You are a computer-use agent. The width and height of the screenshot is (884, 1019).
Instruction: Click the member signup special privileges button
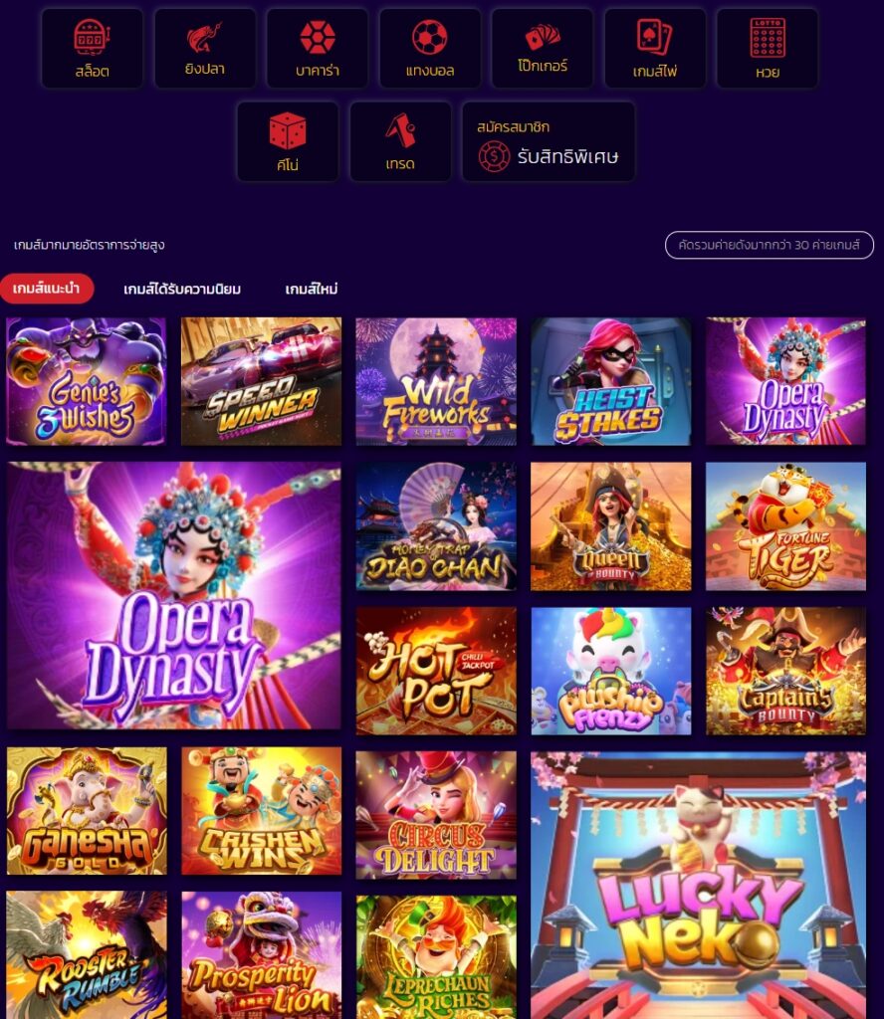click(548, 141)
